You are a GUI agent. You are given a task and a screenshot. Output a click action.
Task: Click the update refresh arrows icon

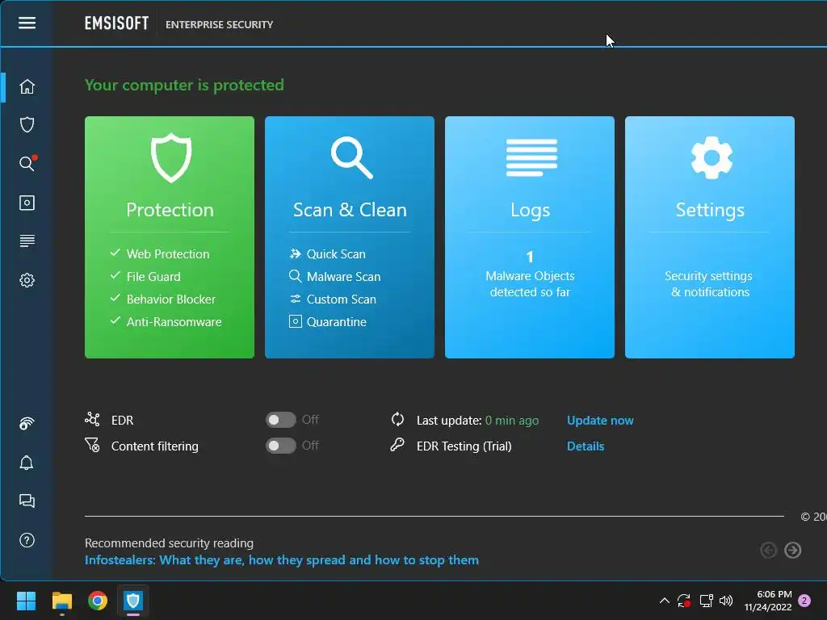[x=397, y=419]
